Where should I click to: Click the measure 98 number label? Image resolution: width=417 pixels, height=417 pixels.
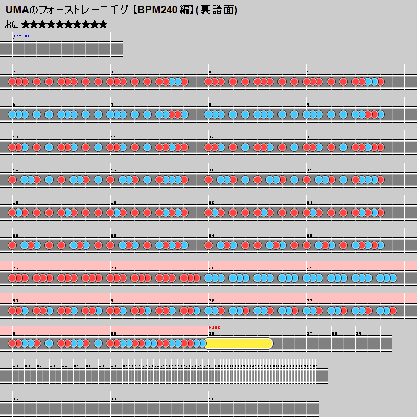tap(212, 399)
